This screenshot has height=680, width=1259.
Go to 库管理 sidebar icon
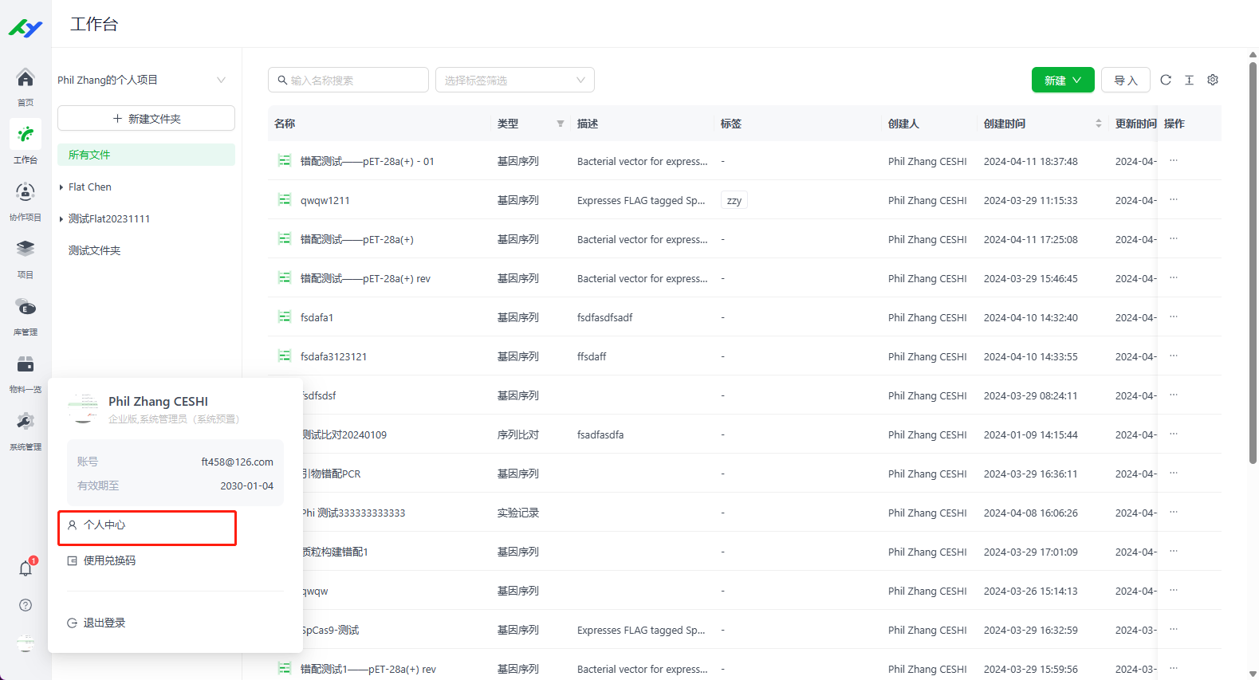pos(26,309)
